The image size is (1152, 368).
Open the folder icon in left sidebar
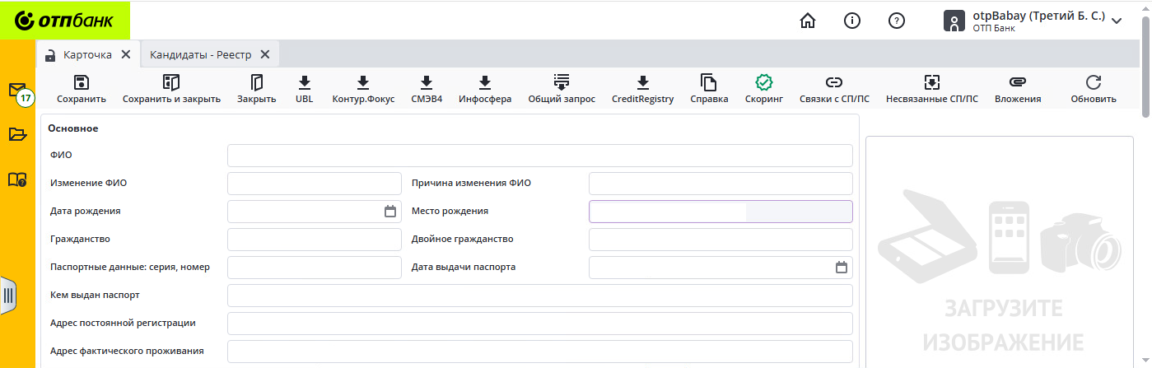pyautogui.click(x=17, y=134)
